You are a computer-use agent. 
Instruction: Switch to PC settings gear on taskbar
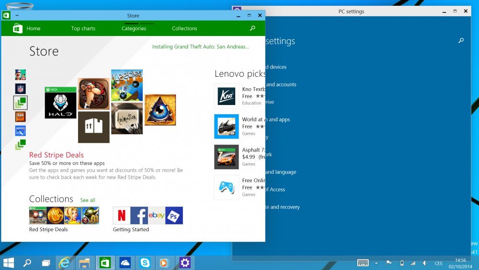(x=185, y=263)
